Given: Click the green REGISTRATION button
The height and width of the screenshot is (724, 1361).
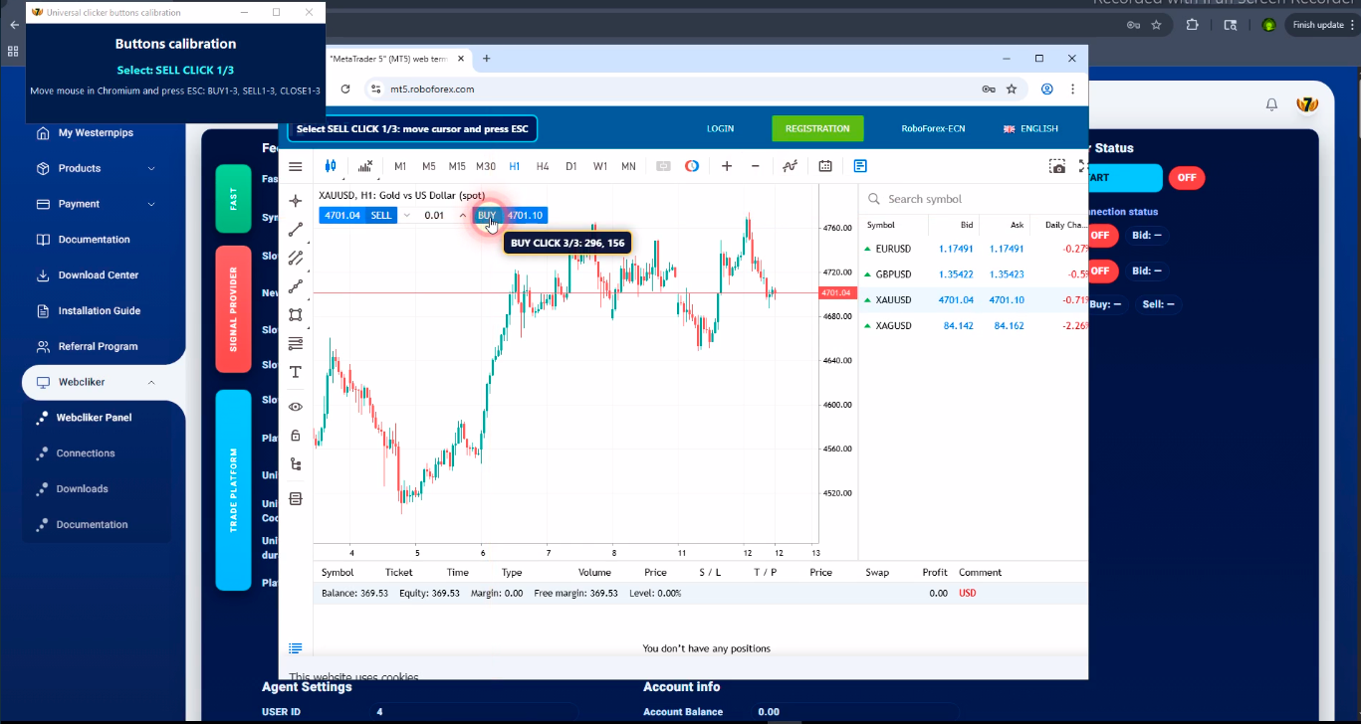Looking at the screenshot, I should pyautogui.click(x=817, y=128).
